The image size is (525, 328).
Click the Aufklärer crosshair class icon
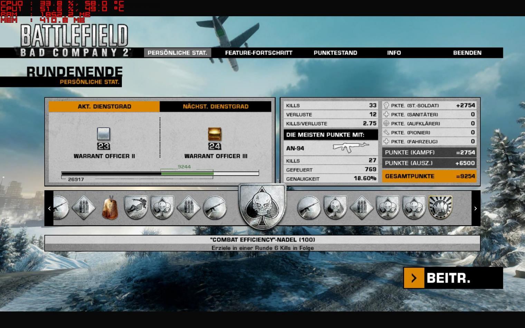click(386, 123)
